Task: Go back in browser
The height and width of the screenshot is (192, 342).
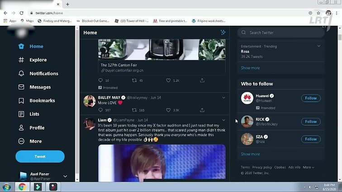Action: coord(5,13)
